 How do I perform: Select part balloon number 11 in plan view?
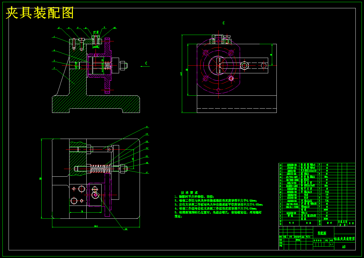coord(147,127)
